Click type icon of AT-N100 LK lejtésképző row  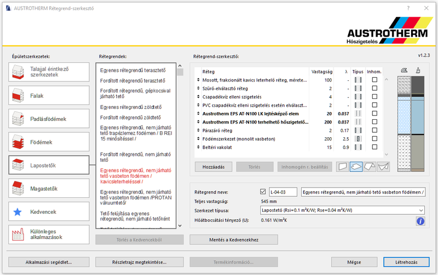pos(358,114)
